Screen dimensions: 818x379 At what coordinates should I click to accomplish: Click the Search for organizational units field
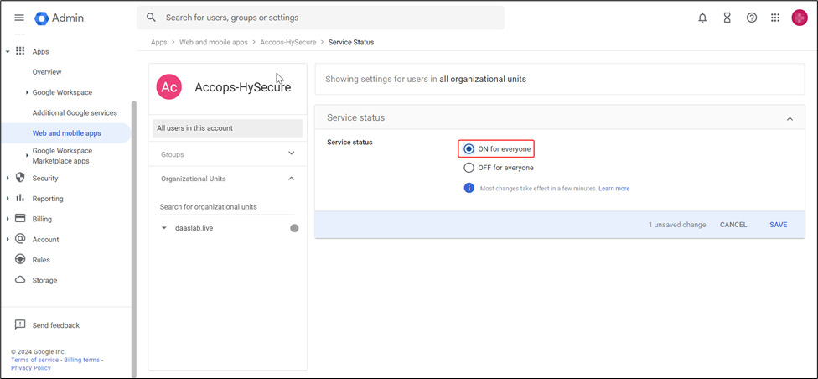226,206
